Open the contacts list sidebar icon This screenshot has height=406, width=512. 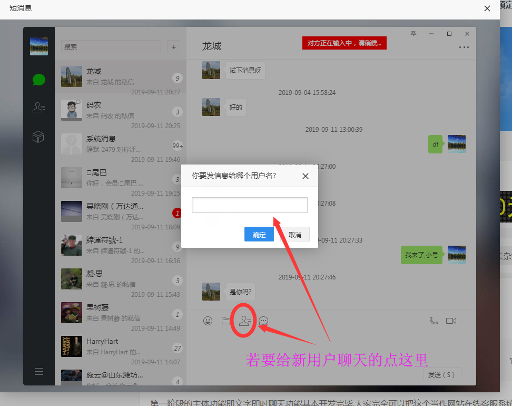39,108
